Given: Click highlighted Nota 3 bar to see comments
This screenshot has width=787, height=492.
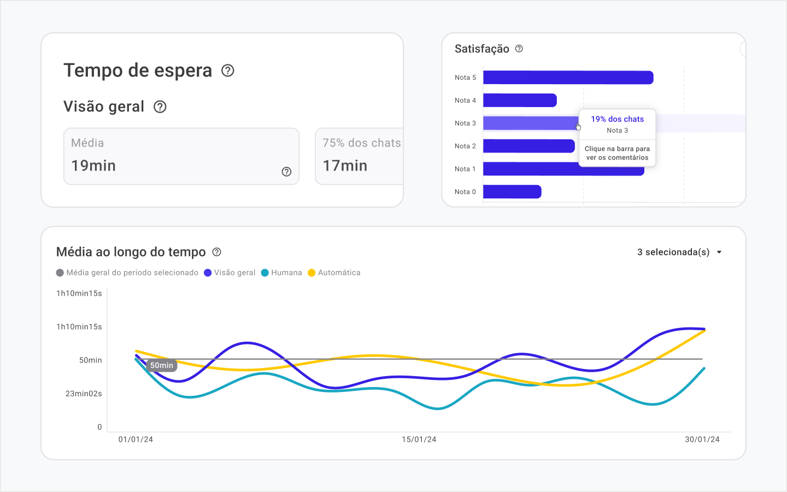Looking at the screenshot, I should (530, 124).
